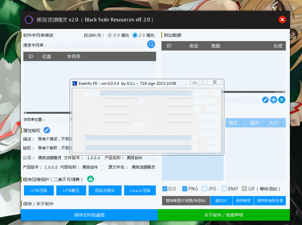
Task: Click the 添加花指令 button
Action: point(105,190)
